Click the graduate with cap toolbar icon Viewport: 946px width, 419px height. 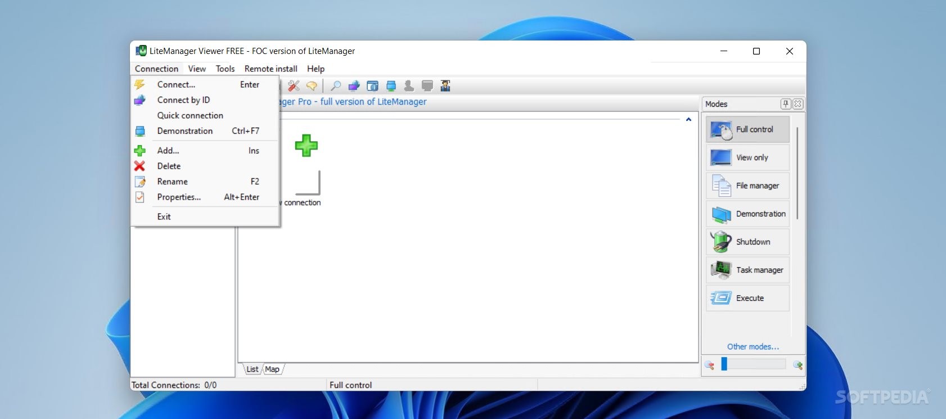[x=445, y=86]
